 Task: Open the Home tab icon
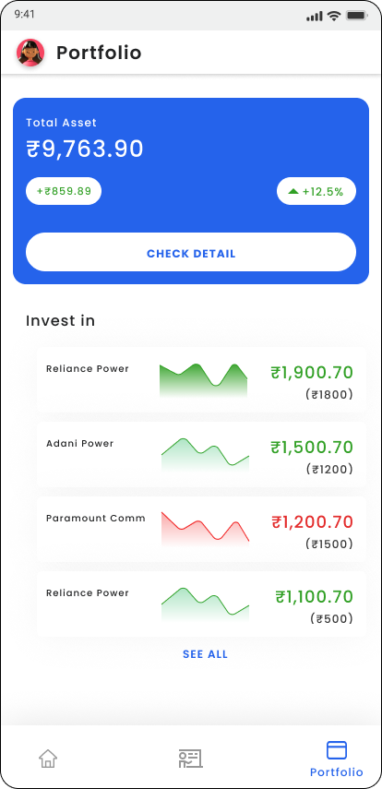pyautogui.click(x=48, y=758)
